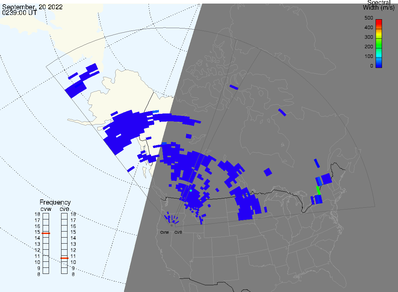Click the '18' label left of cvw bar
398x292 pixels.
tap(37, 214)
